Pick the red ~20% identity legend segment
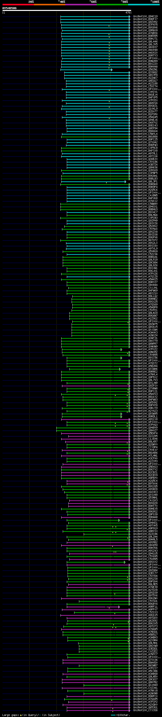 pyautogui.click(x=18, y=5)
